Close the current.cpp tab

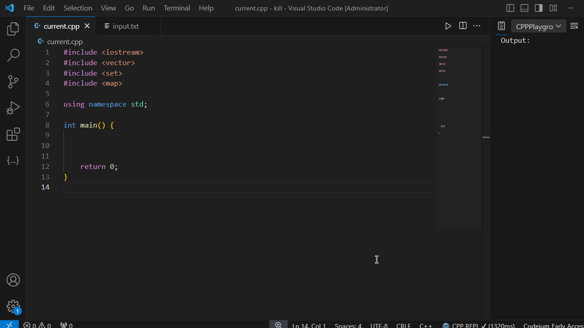point(87,26)
